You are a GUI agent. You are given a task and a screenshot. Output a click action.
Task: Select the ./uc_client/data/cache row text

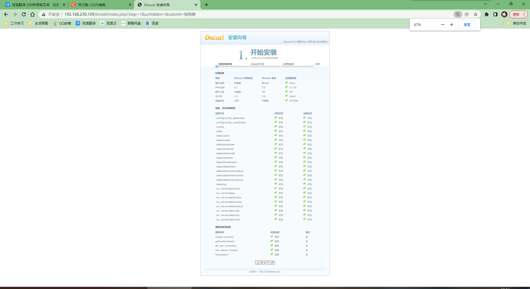[x=228, y=189]
